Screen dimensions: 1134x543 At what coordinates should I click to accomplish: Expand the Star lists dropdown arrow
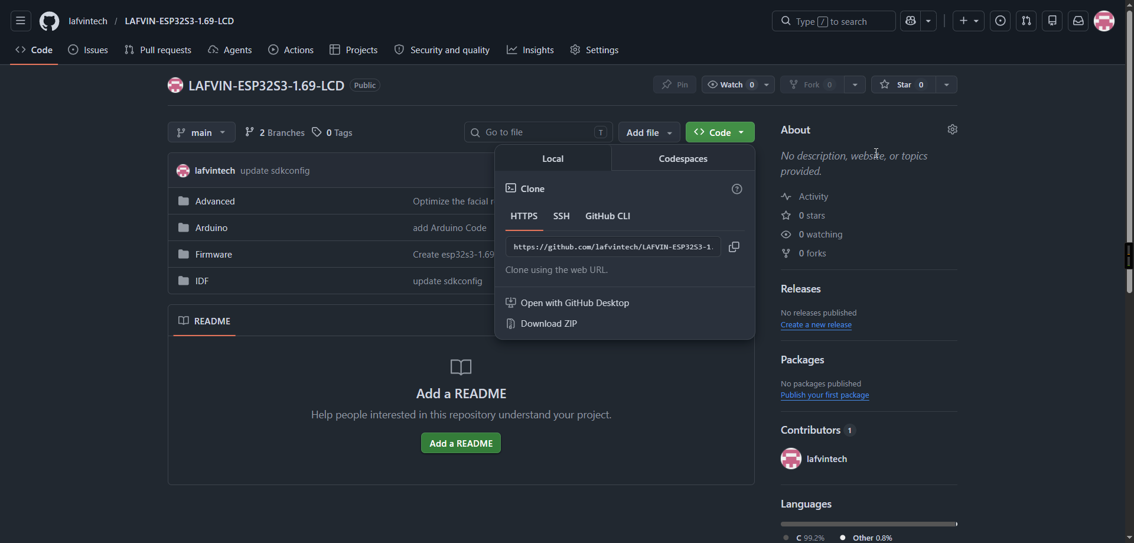[x=947, y=85]
